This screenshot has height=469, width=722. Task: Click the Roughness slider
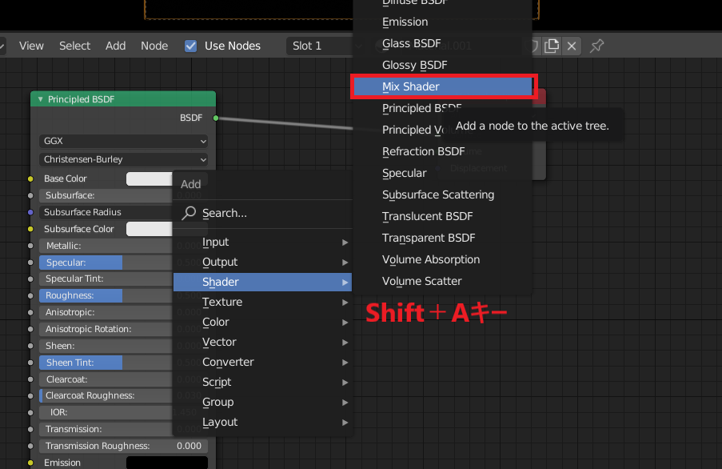106,296
